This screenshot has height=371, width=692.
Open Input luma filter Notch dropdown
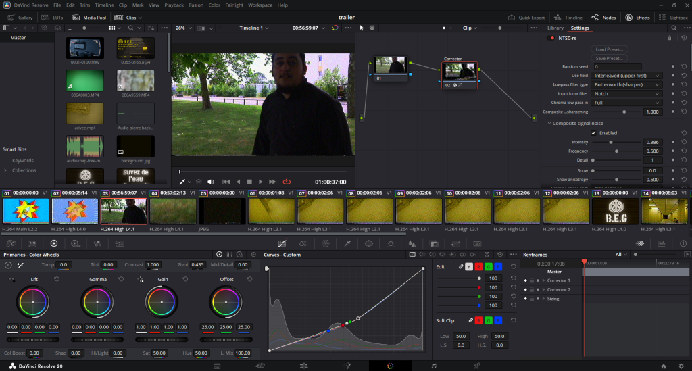click(x=626, y=93)
